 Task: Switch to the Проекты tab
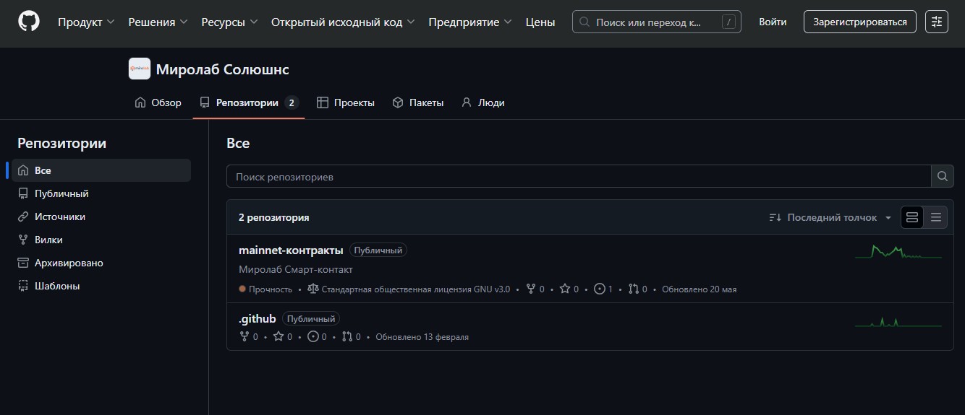click(346, 102)
